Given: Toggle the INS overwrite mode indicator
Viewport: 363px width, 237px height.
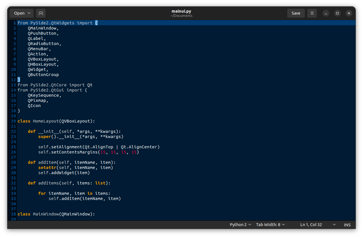Looking at the screenshot, I should pos(347,225).
